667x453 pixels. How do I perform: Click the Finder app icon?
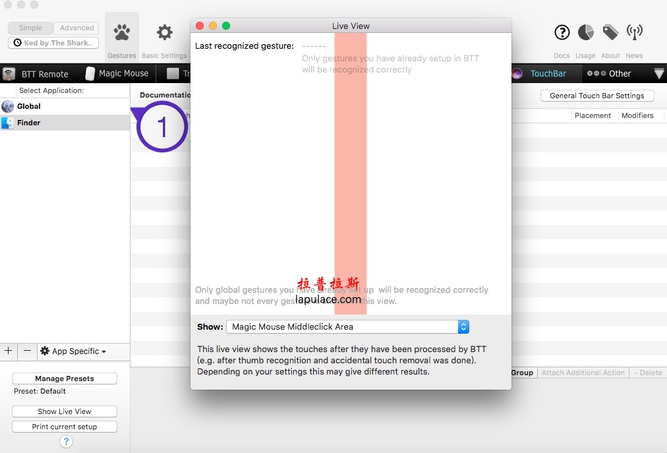pyautogui.click(x=8, y=123)
